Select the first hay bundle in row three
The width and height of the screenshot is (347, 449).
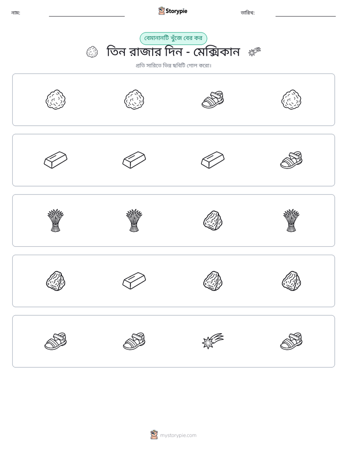click(x=55, y=221)
